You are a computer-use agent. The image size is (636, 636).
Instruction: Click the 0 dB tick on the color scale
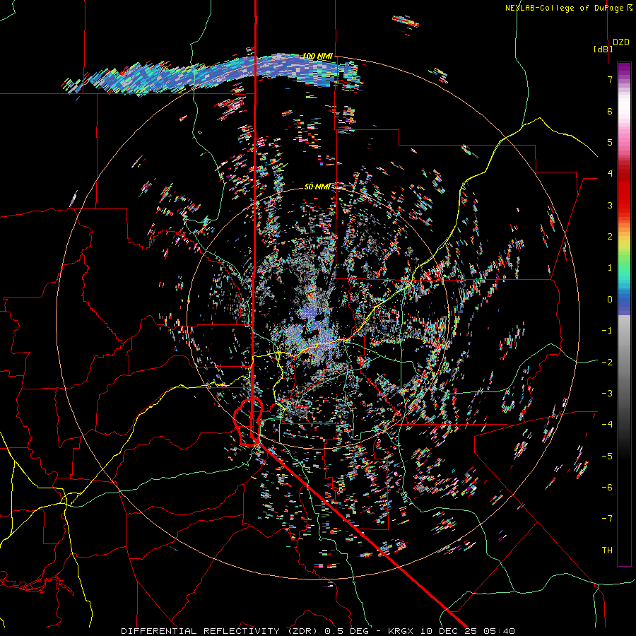[x=610, y=300]
